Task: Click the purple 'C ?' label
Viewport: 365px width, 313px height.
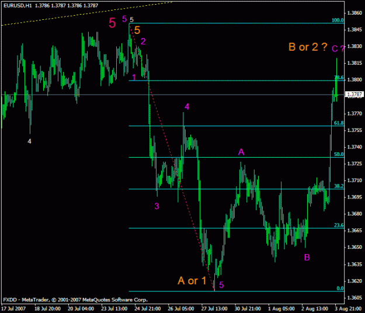Action: [338, 48]
